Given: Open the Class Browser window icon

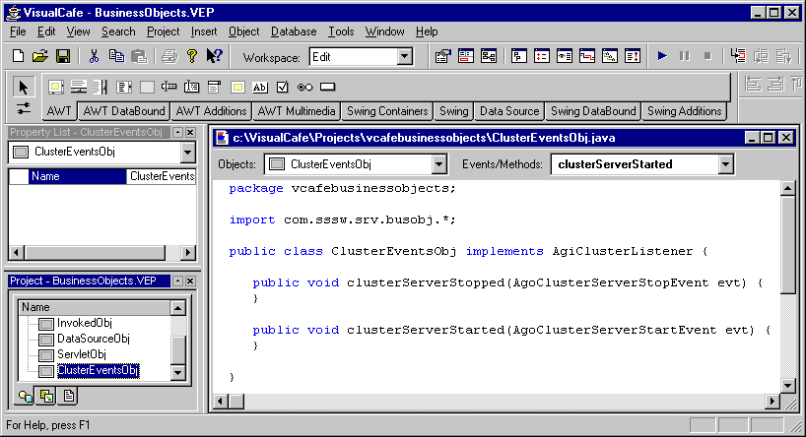Looking at the screenshot, I should point(519,56).
